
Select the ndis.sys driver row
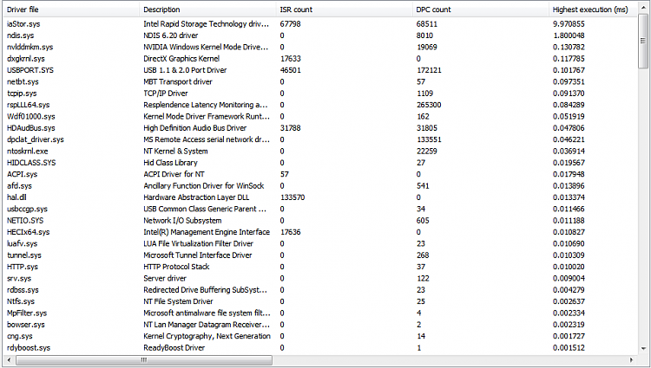[x=320, y=36]
